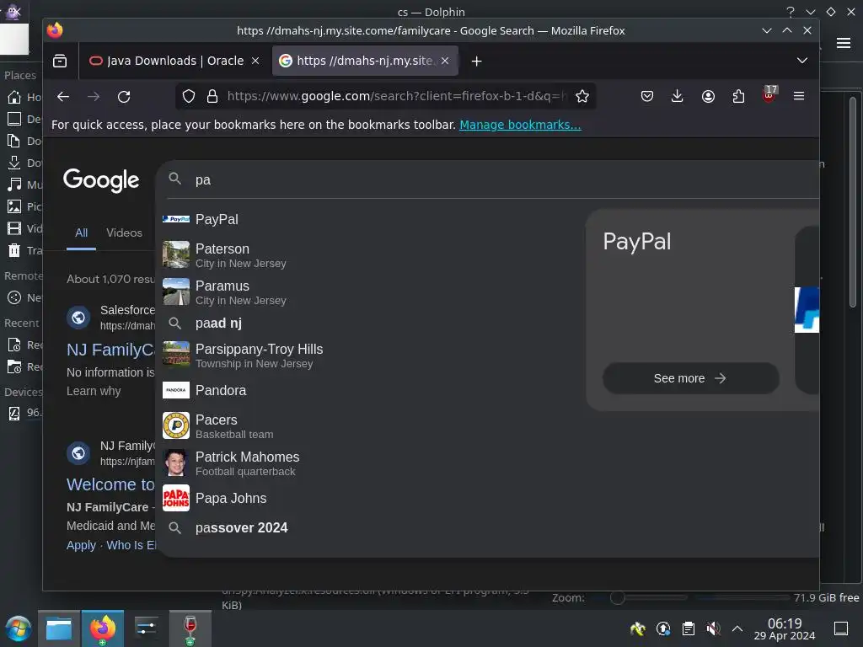Open Learn why link
Screen dimensions: 863x647
coord(94,391)
